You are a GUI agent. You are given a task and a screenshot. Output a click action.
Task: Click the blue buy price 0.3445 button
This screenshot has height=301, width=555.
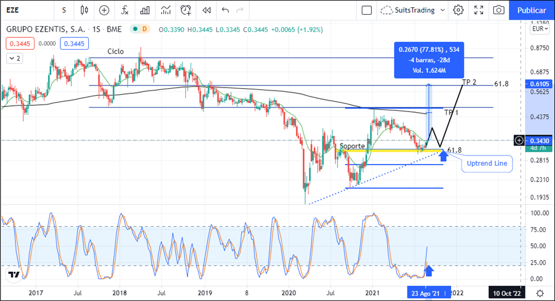[72, 43]
